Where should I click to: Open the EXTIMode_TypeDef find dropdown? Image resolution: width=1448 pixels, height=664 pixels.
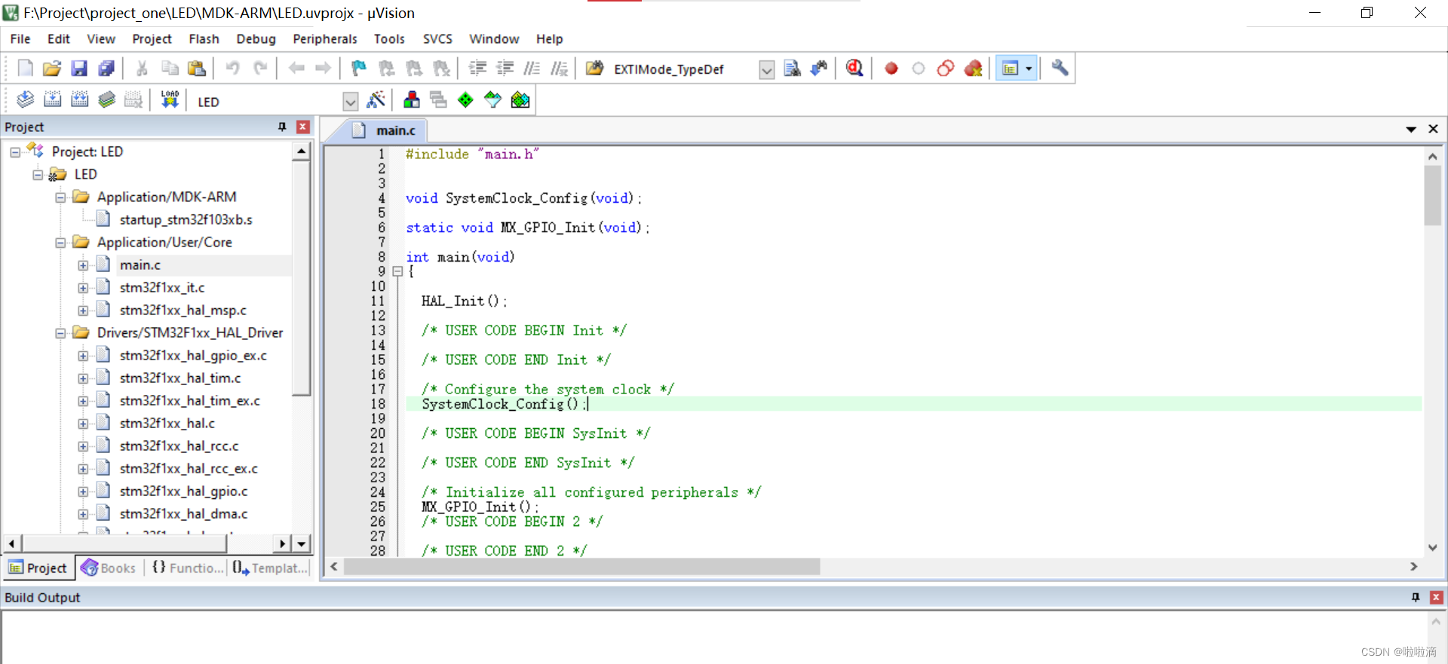(x=766, y=70)
